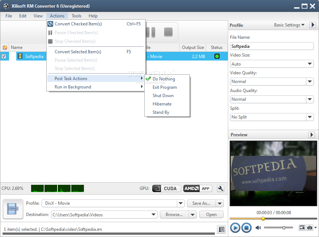Viewport: 319px width, 237px height.
Task: Open Basic Settings dropdown
Action: click(289, 25)
